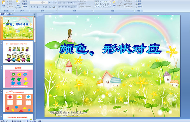Open the Text Direction (文字方向) dropdown
The image size is (190, 122).
point(83,1)
